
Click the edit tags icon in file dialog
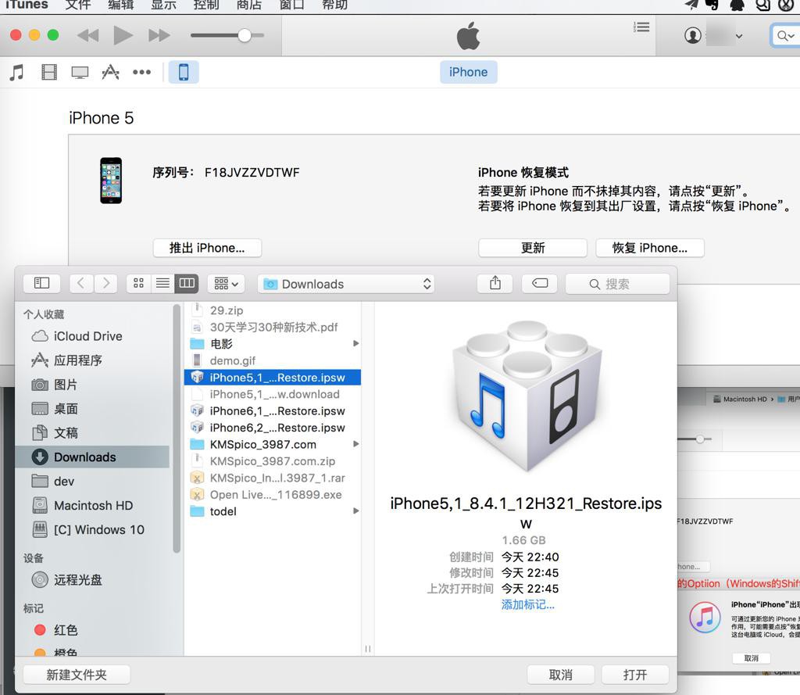[x=540, y=283]
